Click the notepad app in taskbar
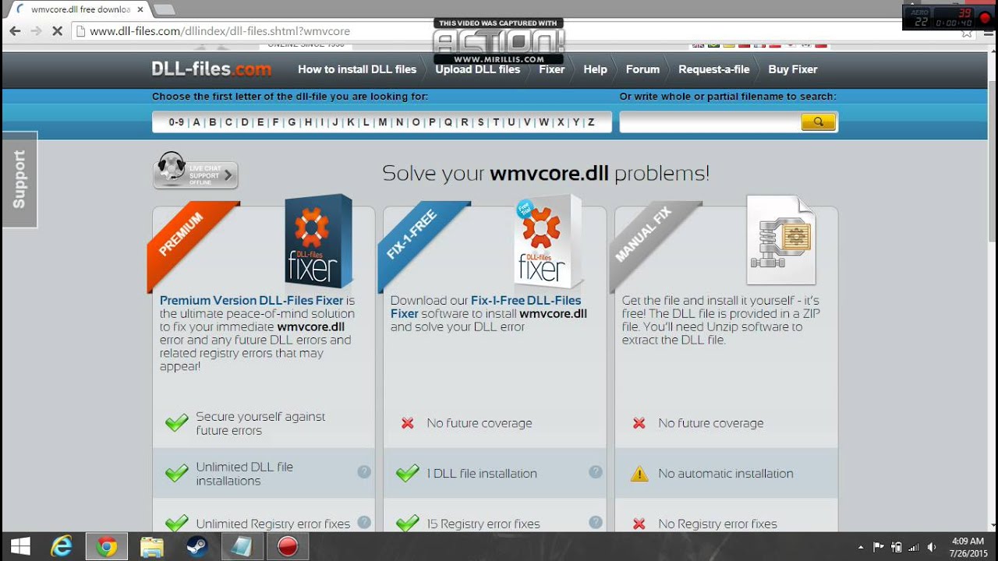Image resolution: width=998 pixels, height=561 pixels. pyautogui.click(x=242, y=547)
